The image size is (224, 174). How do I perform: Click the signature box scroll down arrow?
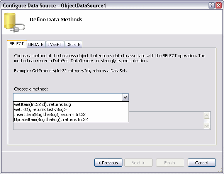click(x=207, y=126)
